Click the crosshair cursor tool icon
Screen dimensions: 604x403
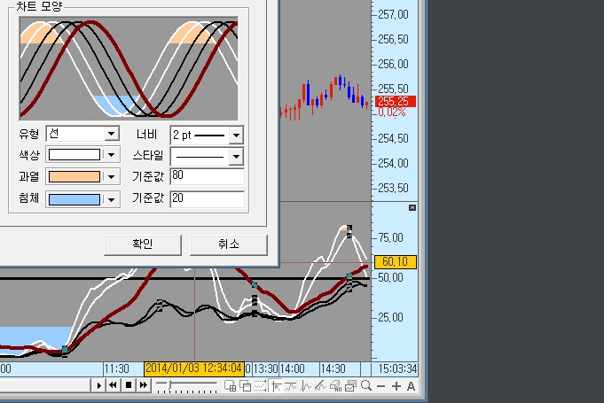[276, 385]
